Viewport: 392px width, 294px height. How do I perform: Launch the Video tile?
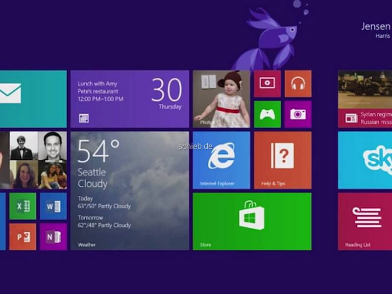267,83
